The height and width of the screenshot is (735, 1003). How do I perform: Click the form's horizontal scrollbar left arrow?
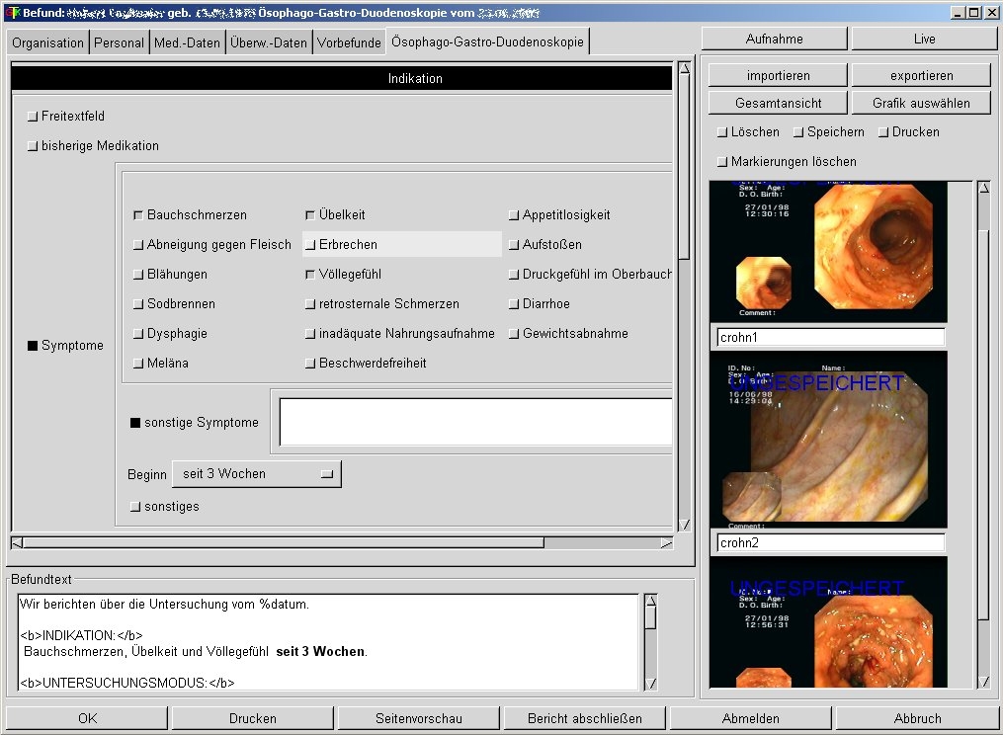[17, 543]
